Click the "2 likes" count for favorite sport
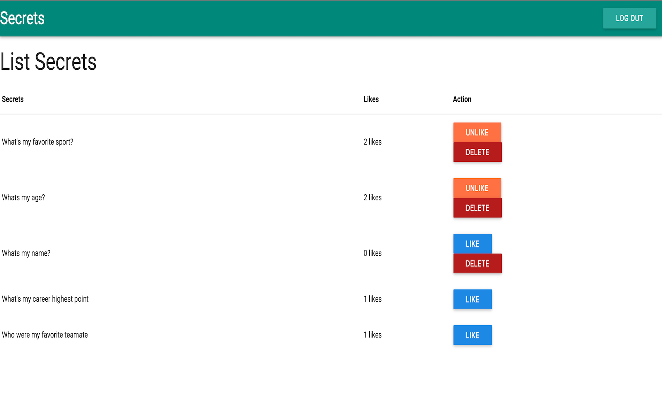 (x=372, y=142)
